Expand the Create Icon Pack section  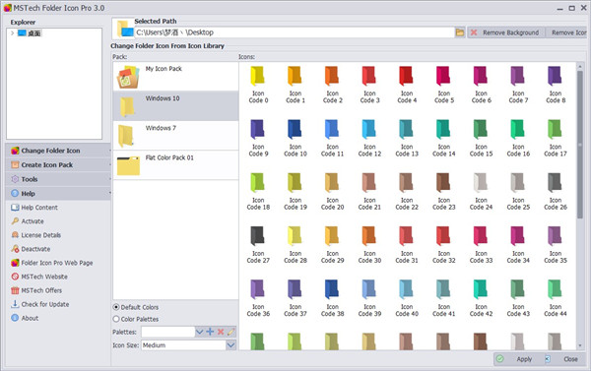(x=58, y=165)
